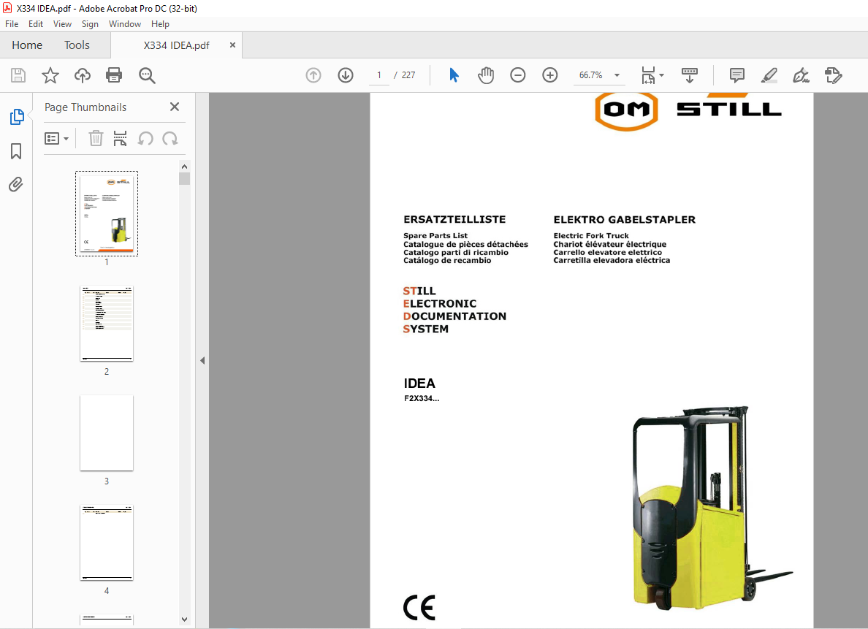This screenshot has width=868, height=629.
Task: Click the IDEA model title text
Action: click(419, 383)
